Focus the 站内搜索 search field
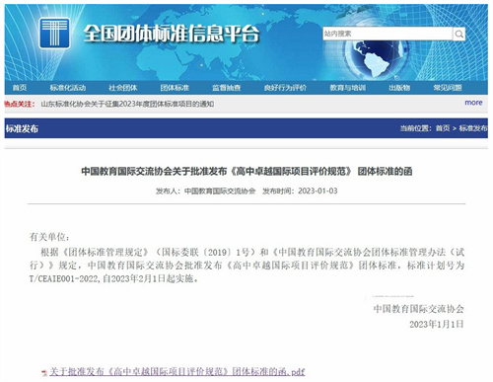The height and width of the screenshot is (382, 493). [x=387, y=34]
